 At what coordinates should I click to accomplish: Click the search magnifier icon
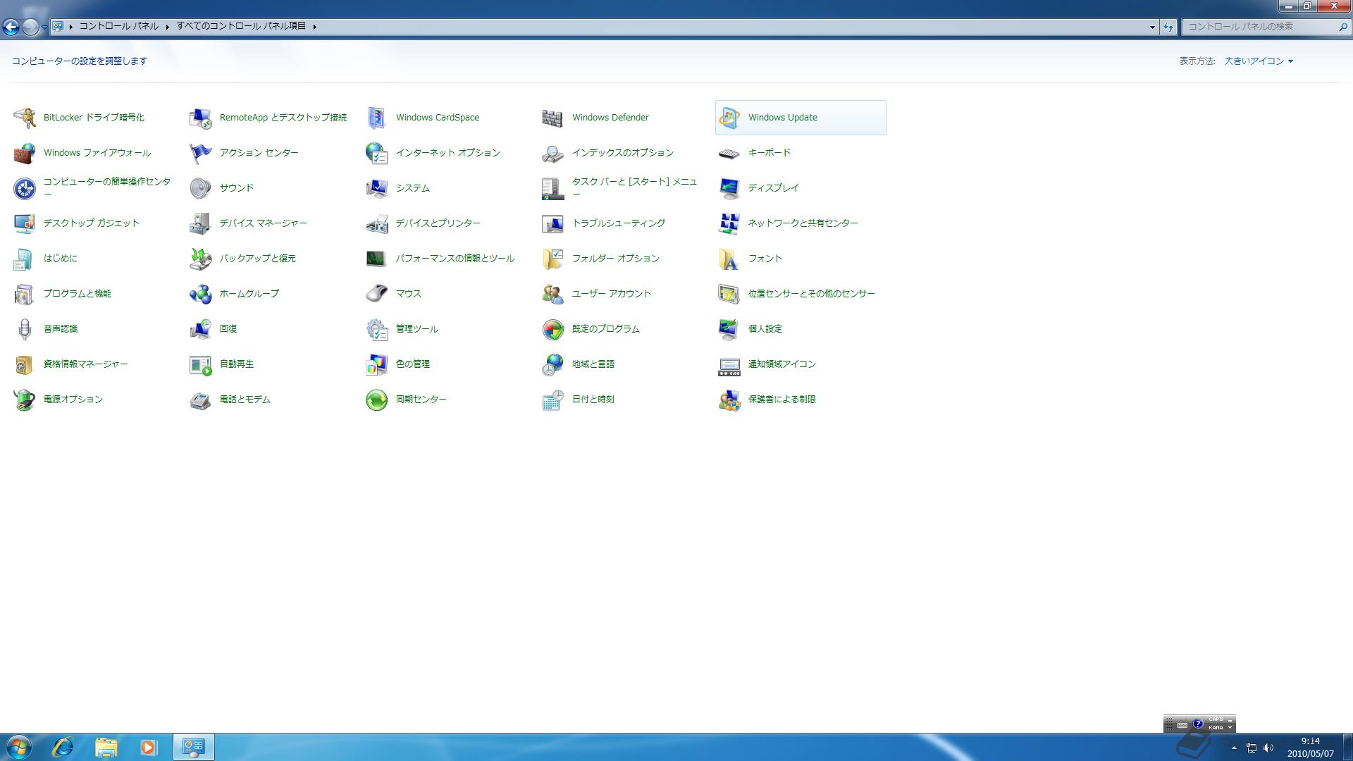pos(1342,27)
